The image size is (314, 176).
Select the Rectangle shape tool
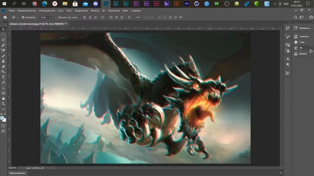pos(3,93)
